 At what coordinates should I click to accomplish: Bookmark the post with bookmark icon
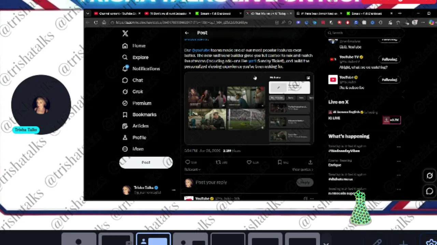[x=280, y=162]
